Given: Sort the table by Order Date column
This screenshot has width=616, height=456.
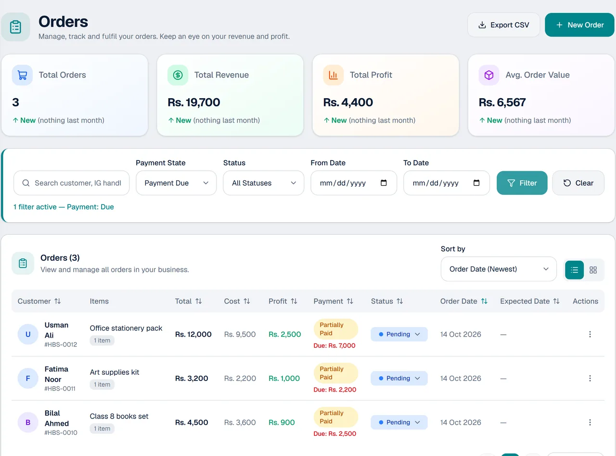Looking at the screenshot, I should coord(464,301).
